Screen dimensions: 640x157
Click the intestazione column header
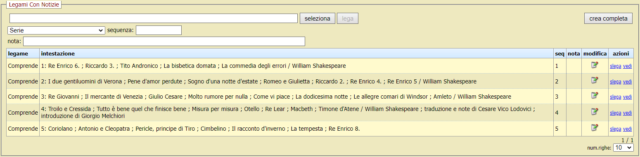point(58,53)
